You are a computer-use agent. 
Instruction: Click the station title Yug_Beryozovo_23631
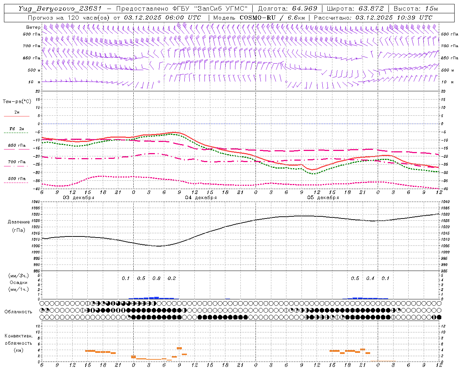click(x=60, y=9)
